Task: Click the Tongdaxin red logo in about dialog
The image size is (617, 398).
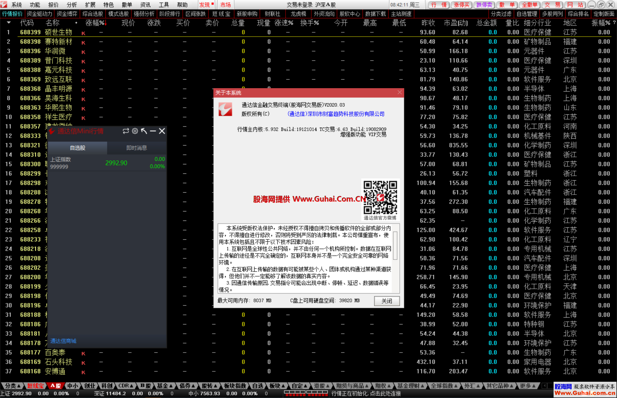Action: pos(225,110)
